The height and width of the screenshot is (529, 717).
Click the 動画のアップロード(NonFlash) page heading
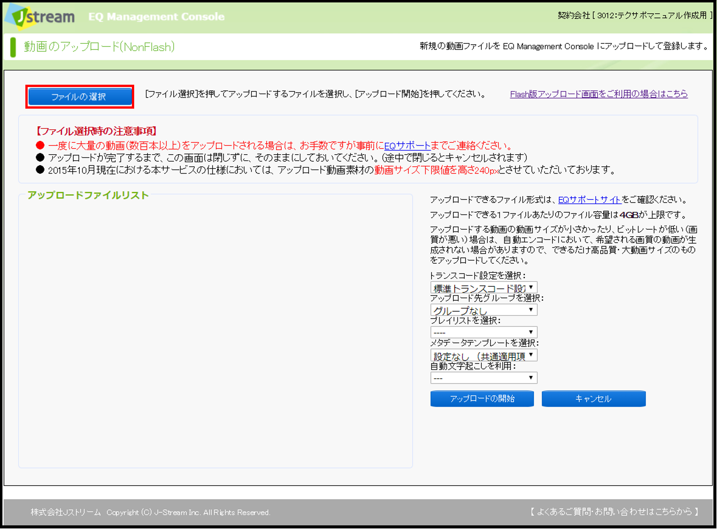click(99, 47)
